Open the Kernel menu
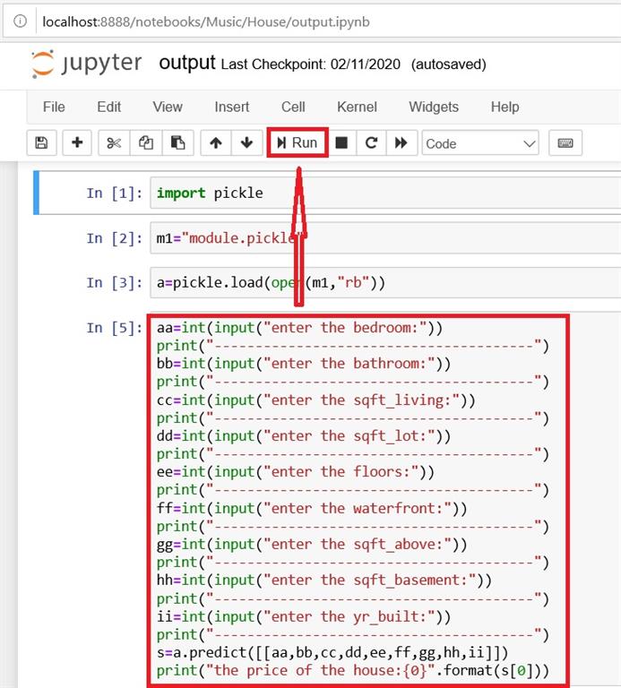 tap(357, 107)
